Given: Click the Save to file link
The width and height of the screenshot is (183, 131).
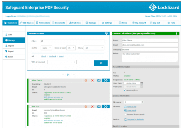Looking at the screenshot, I should click(x=132, y=107).
